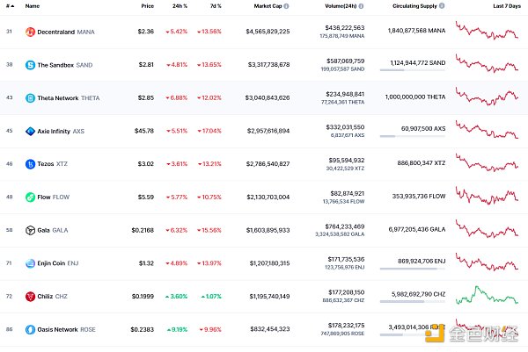The image size is (528, 352).
Task: Click the Enjin Coin logo icon
Action: [x=29, y=262]
